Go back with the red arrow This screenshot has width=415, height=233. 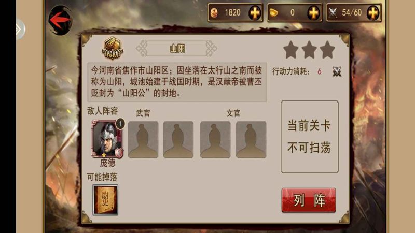[x=60, y=20]
